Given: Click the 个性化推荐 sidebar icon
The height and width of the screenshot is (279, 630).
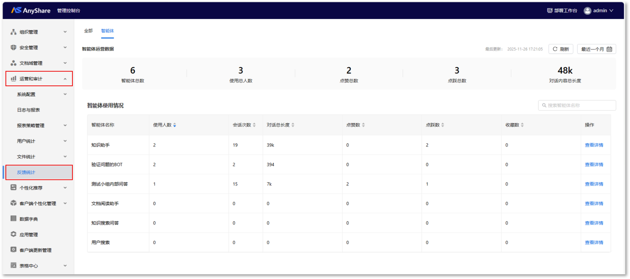Looking at the screenshot, I should (13, 188).
